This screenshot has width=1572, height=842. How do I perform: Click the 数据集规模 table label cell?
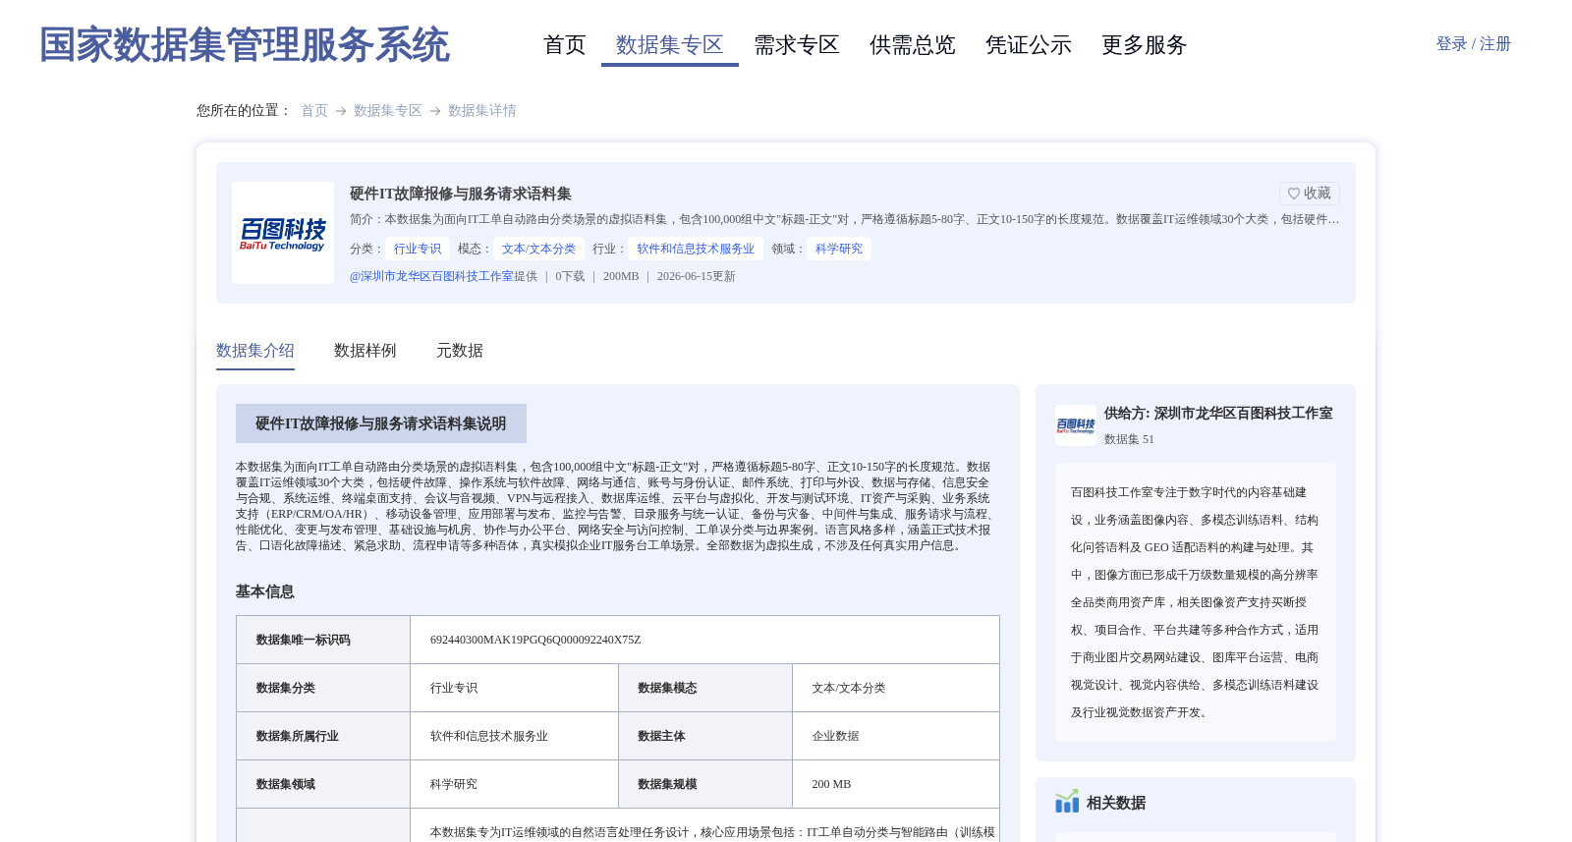[x=705, y=784]
